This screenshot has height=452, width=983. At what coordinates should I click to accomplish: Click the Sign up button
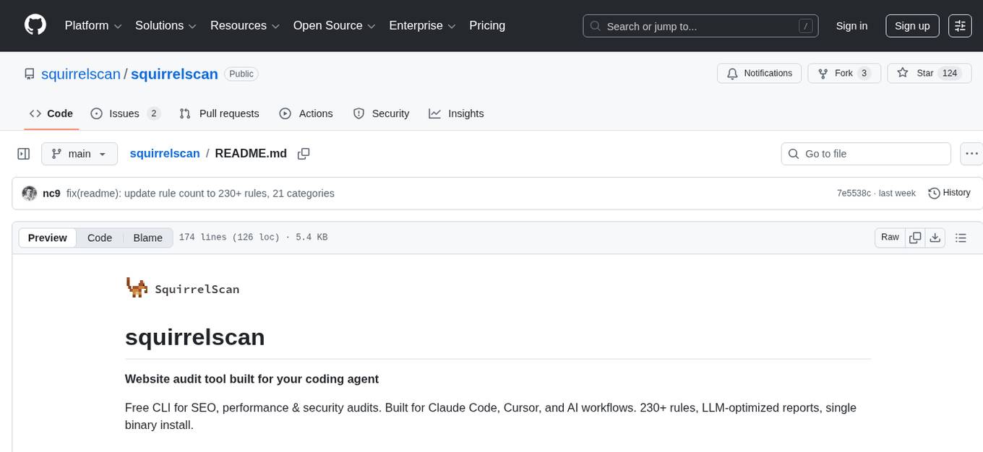pos(912,26)
